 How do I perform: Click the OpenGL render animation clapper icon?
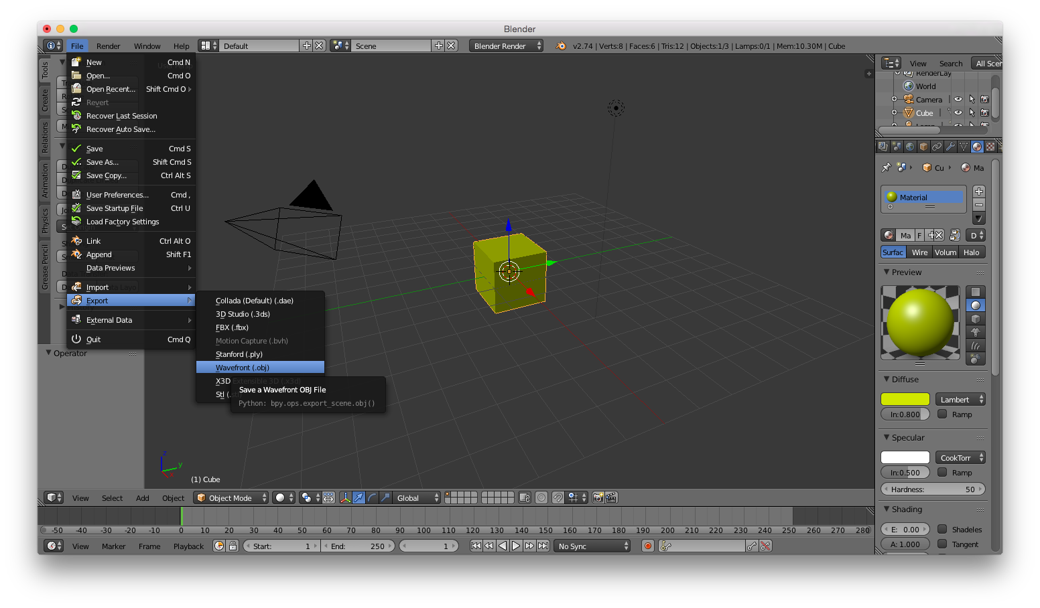(611, 498)
